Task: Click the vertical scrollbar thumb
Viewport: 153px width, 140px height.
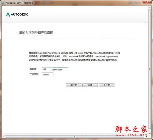Action: (x=150, y=69)
